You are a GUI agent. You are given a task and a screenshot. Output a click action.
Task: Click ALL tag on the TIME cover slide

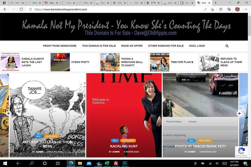[x=115, y=140]
